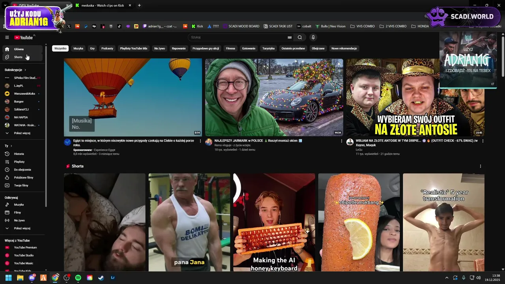Expand Subskrypcje section chevron
Screen dimensions: 505x284
pos(25,70)
